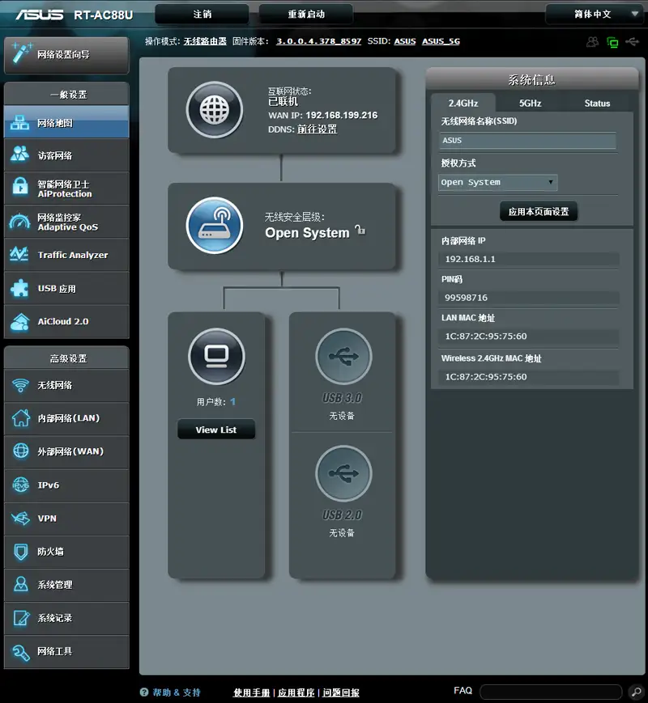Click the 注销 logout button
The image size is (648, 703).
(202, 14)
